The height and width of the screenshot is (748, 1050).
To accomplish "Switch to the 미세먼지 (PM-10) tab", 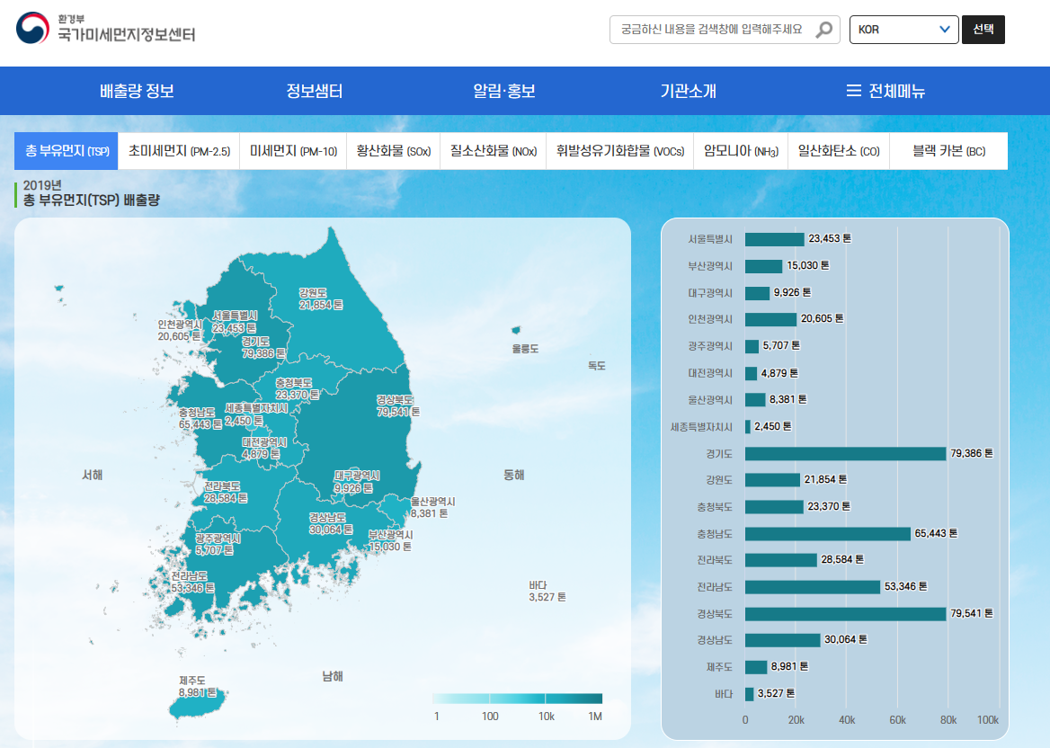I will coord(292,151).
